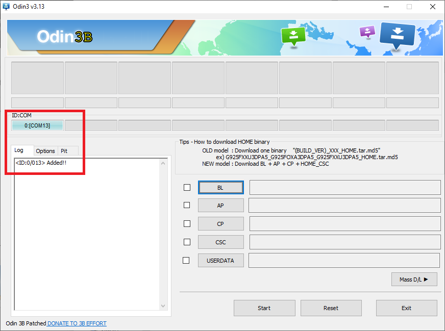Image resolution: width=445 pixels, height=331 pixels.
Task: Enable the CP file checkbox
Action: [x=187, y=223]
